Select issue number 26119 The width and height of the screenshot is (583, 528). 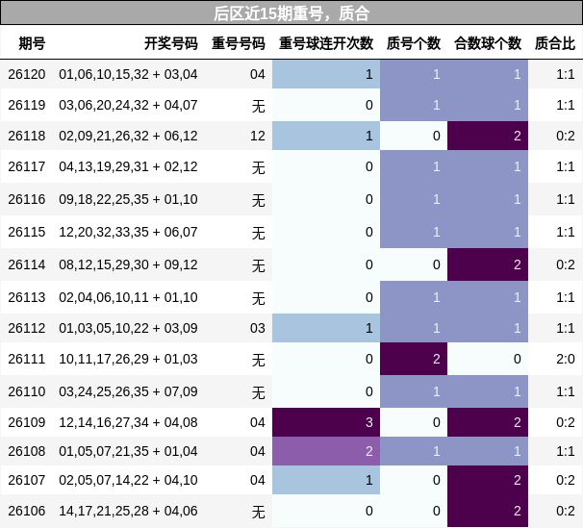click(27, 105)
